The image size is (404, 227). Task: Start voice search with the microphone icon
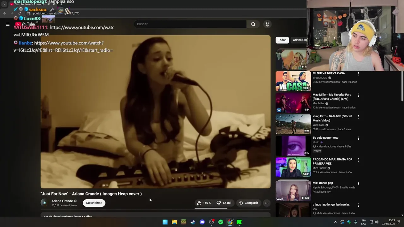pos(267,24)
